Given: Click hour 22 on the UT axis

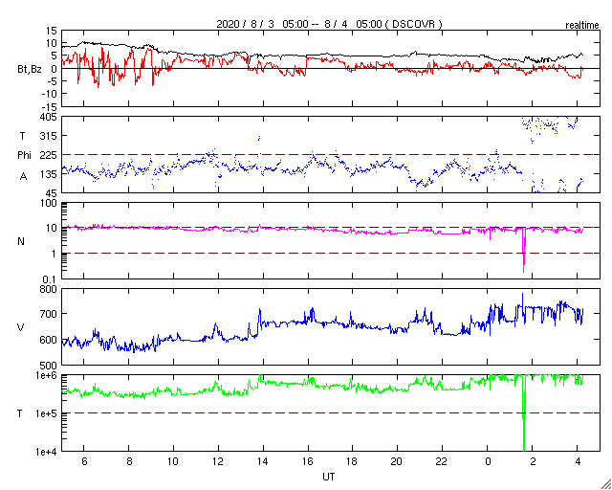Looking at the screenshot, I should [x=442, y=461].
